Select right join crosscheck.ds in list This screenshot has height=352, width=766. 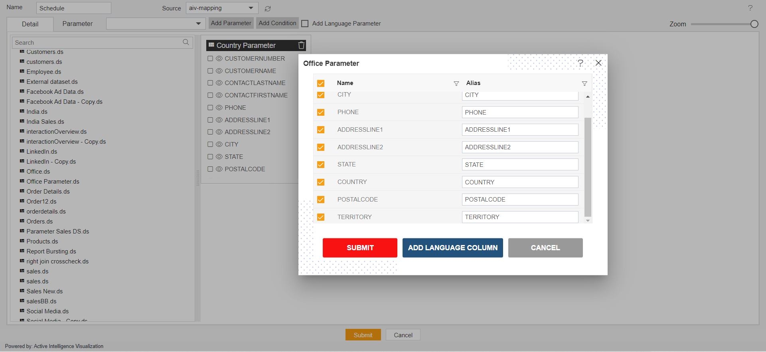57,261
